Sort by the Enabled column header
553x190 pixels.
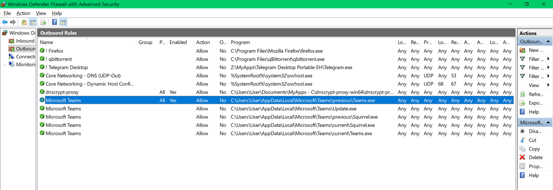(x=181, y=42)
